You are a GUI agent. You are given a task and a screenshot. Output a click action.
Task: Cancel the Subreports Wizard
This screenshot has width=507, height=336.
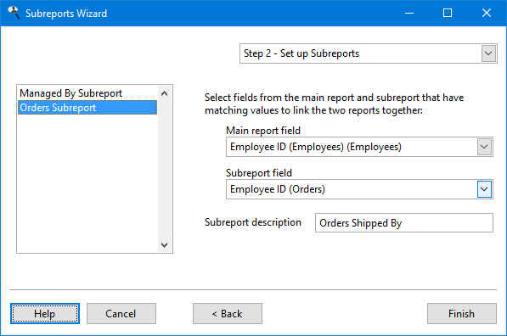pyautogui.click(x=121, y=313)
